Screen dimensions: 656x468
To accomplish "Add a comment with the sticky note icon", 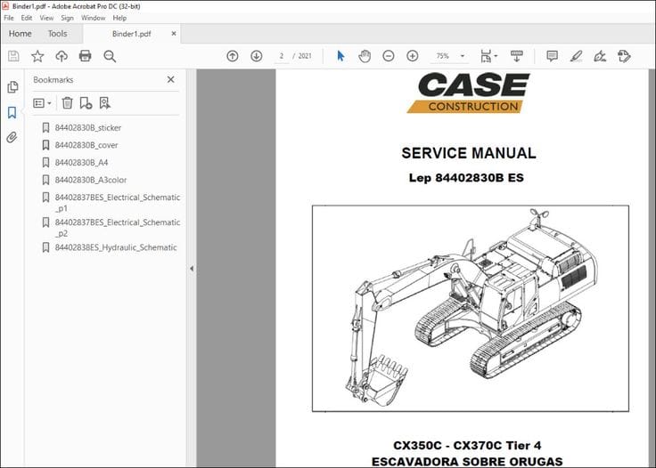I will tap(553, 56).
